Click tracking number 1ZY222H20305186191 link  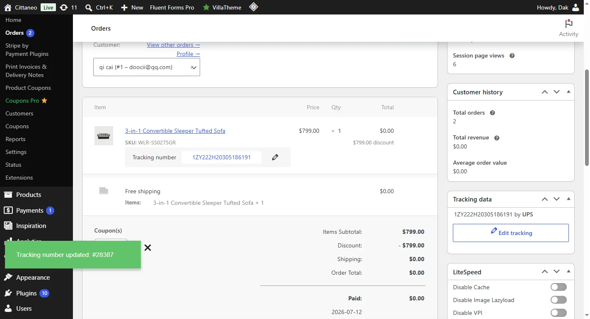point(221,157)
